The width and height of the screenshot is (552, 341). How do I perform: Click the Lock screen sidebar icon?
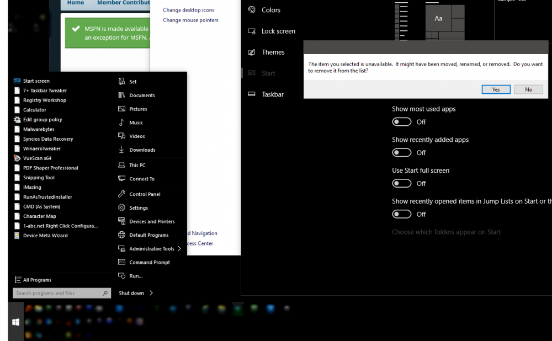click(252, 31)
